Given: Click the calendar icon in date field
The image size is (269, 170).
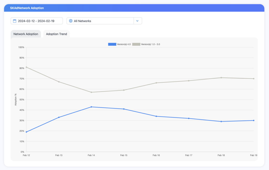Looking at the screenshot, I should click(15, 21).
